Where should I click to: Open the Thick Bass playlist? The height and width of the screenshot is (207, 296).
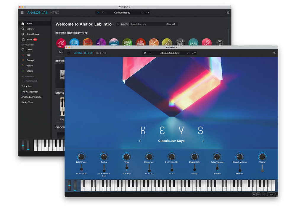(x=27, y=86)
